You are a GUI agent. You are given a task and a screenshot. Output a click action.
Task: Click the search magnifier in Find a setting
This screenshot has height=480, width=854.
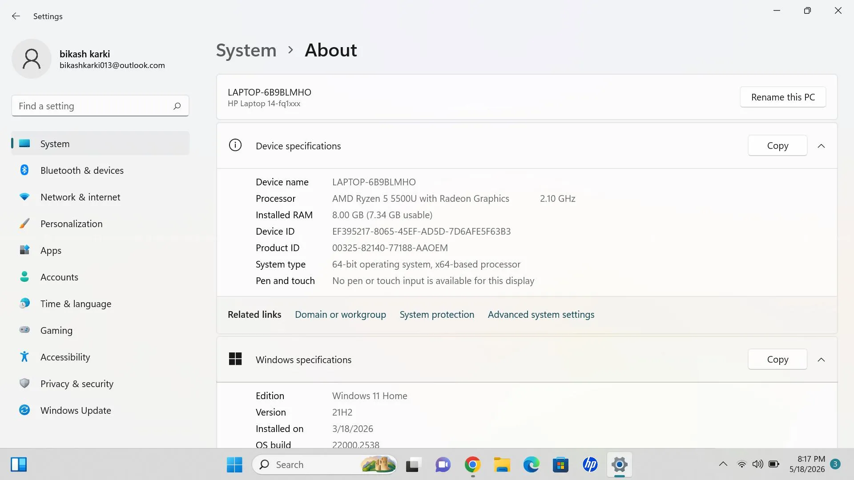(177, 106)
